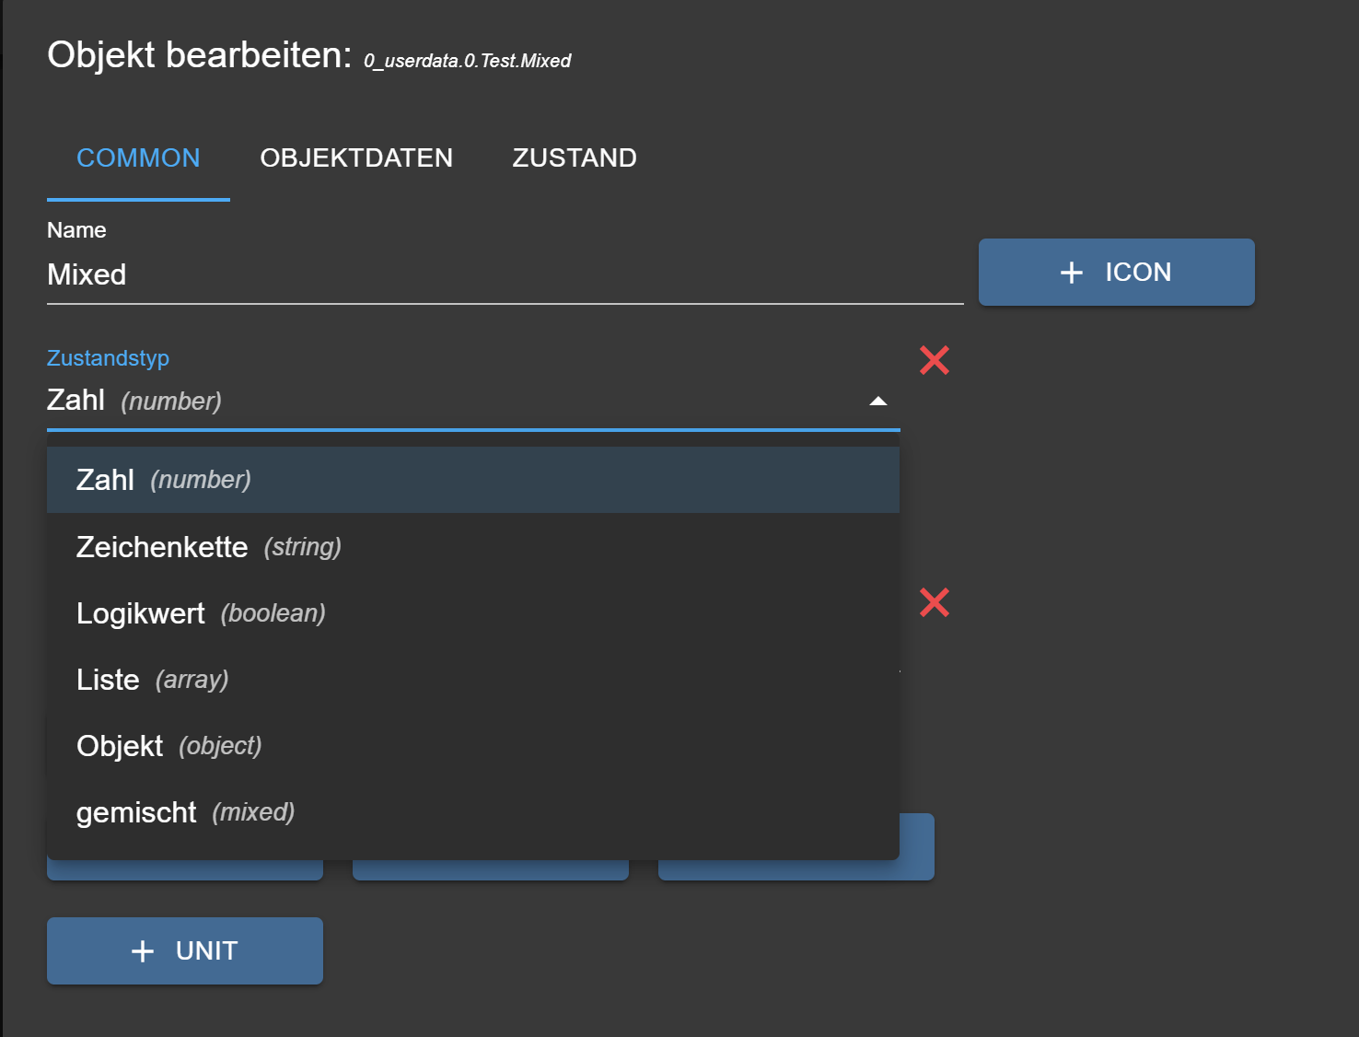
Task: Click the lower red X delete icon
Action: point(935,602)
